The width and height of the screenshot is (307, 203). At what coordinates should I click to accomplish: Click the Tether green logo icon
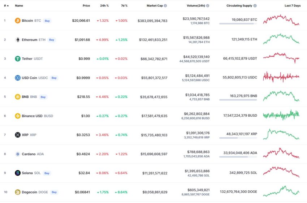pos(18,59)
